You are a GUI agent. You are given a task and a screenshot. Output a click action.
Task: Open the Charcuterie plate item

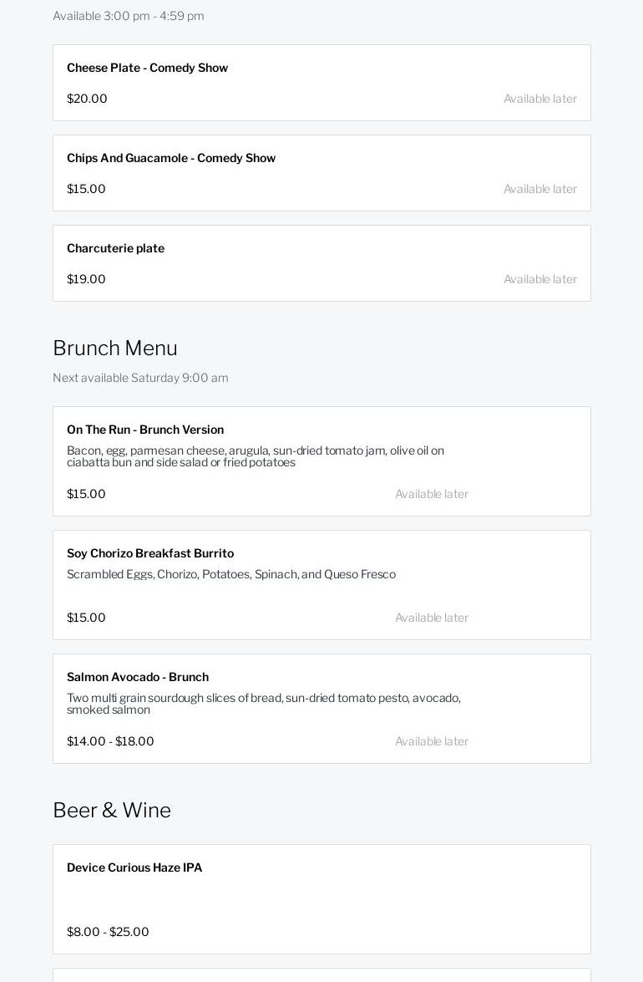(x=116, y=248)
